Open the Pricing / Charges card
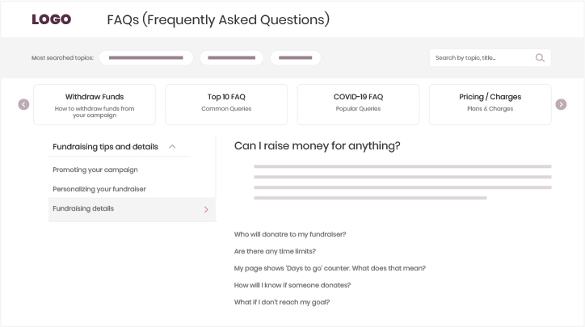 (x=490, y=105)
